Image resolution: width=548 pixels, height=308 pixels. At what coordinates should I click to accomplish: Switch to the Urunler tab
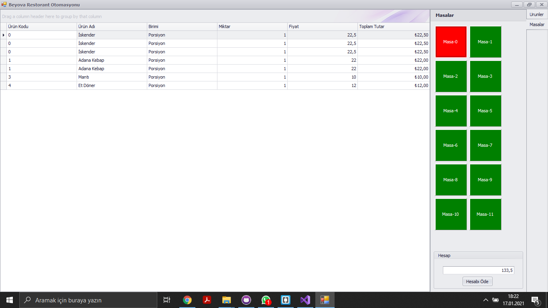coord(536,14)
